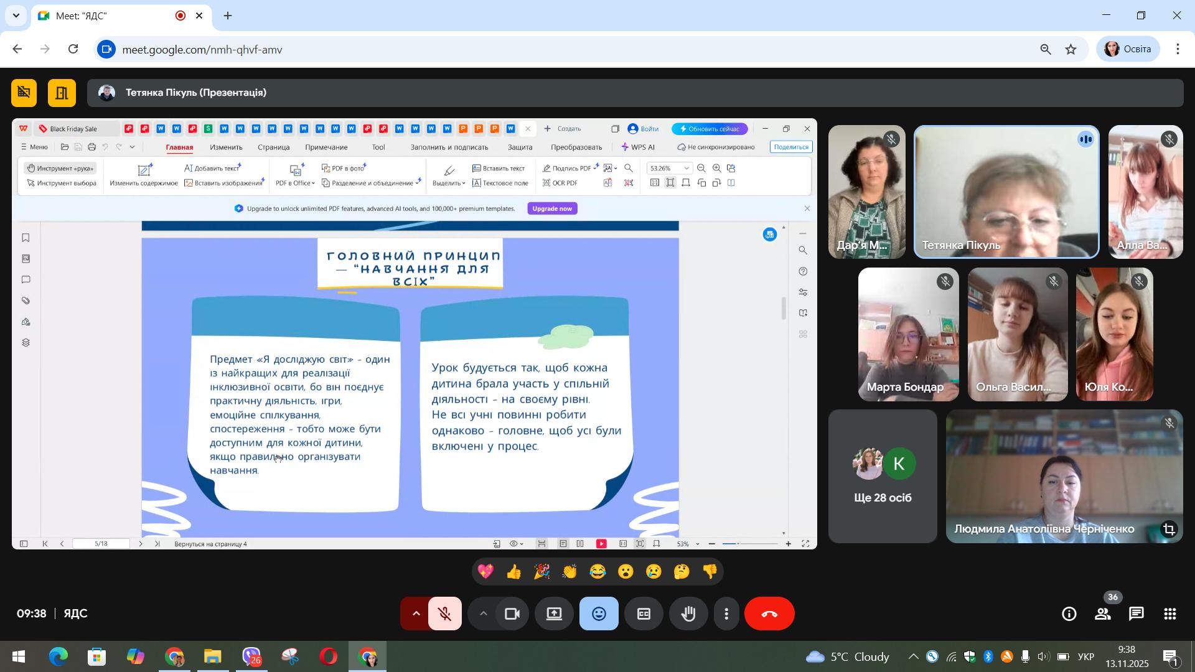
Task: Open File Explorer from the taskbar
Action: 212,656
